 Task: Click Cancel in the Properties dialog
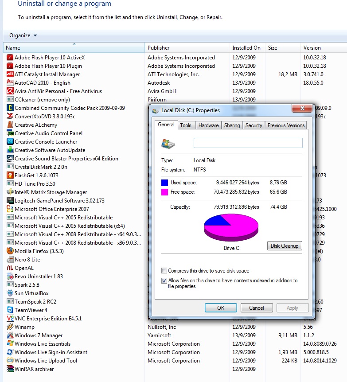click(257, 308)
